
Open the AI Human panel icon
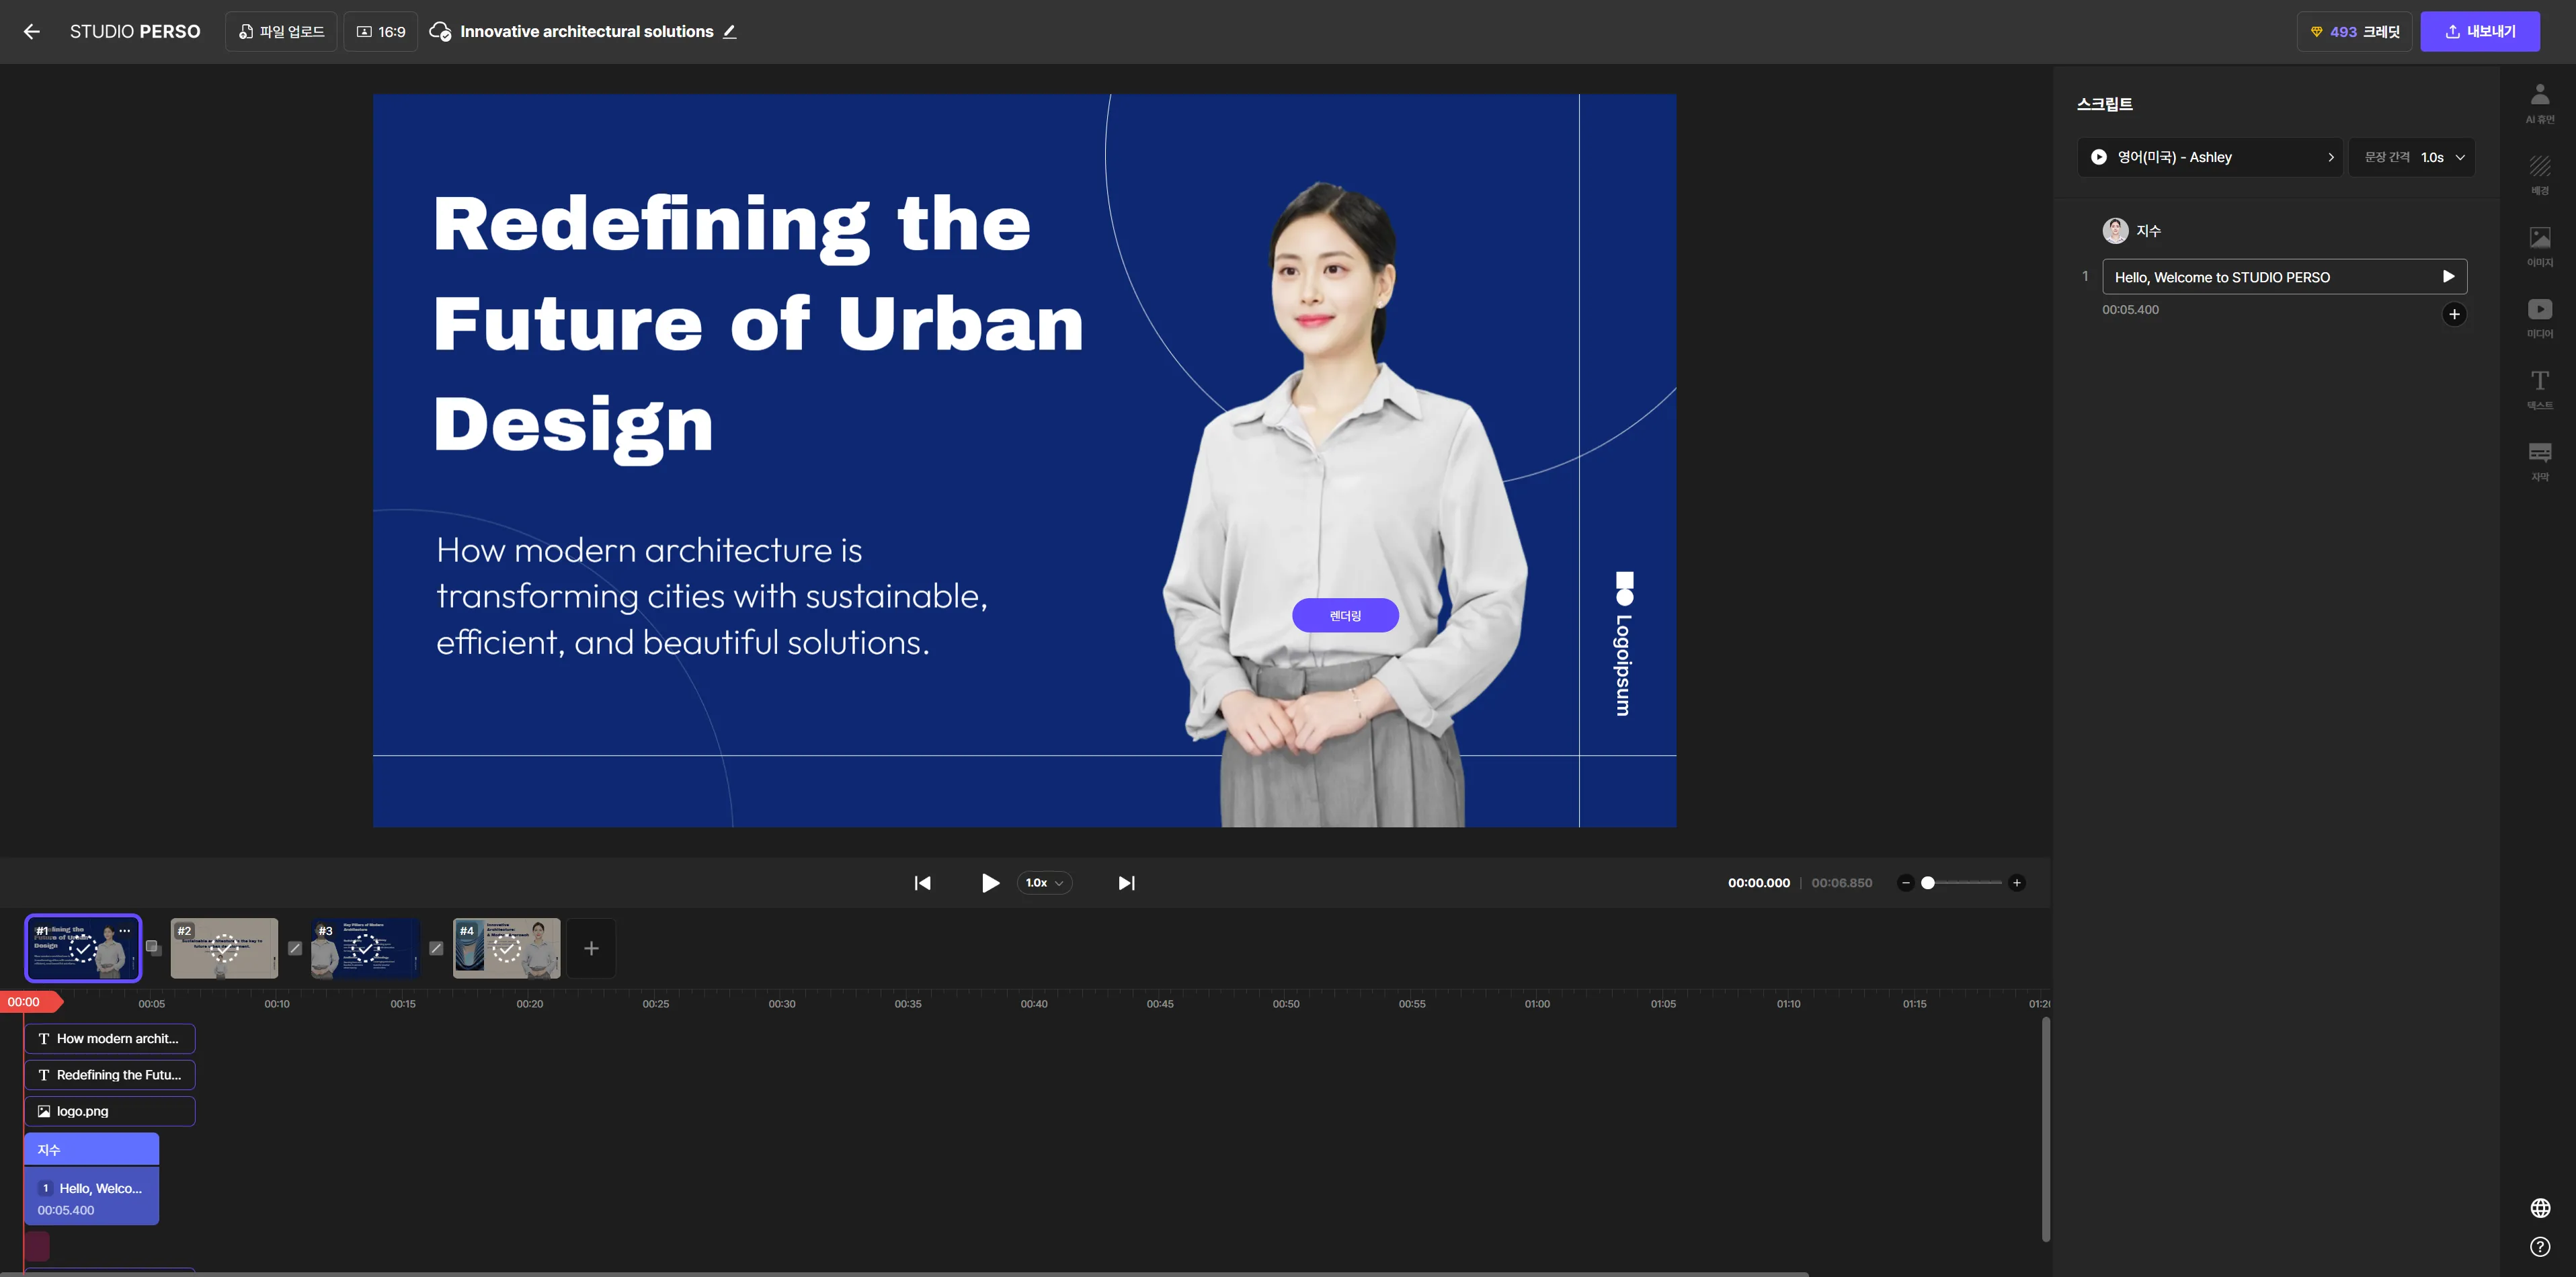point(2539,103)
